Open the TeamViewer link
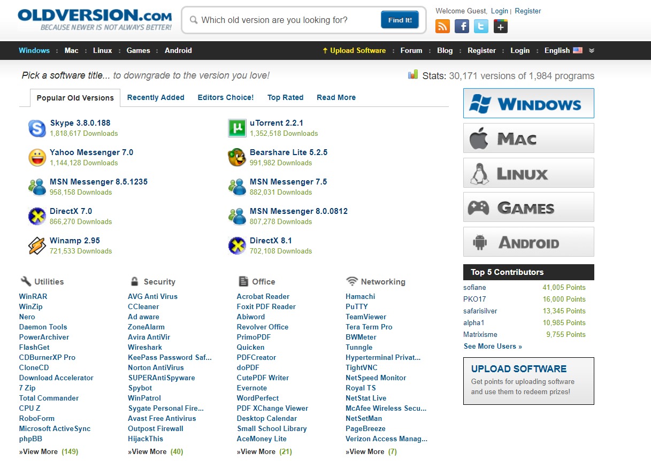 [366, 317]
